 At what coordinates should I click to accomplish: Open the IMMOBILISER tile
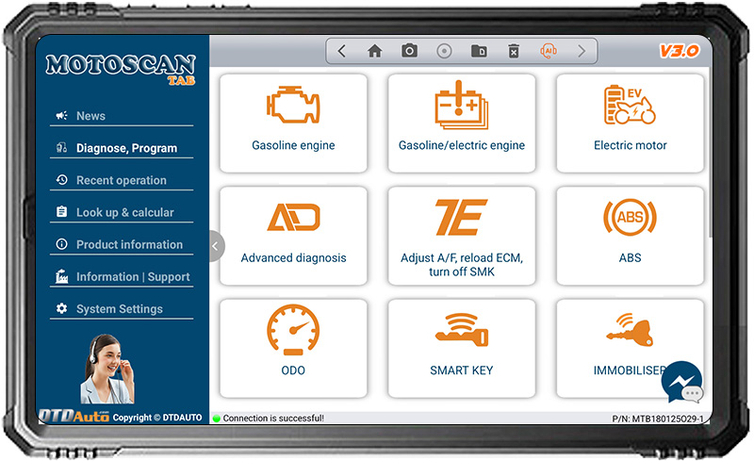630,349
